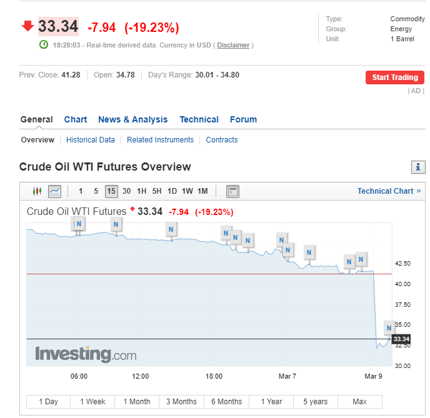The height and width of the screenshot is (418, 430).
Task: Choose the 1 Month time range
Action: [x=136, y=402]
